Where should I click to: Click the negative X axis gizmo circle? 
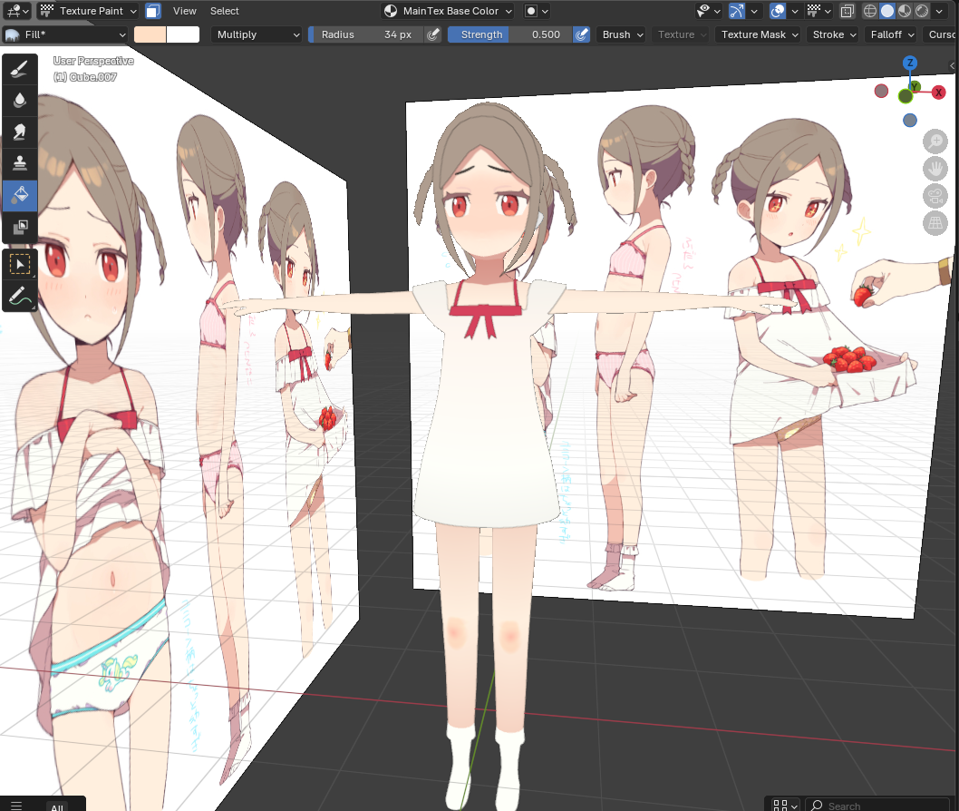tap(881, 92)
